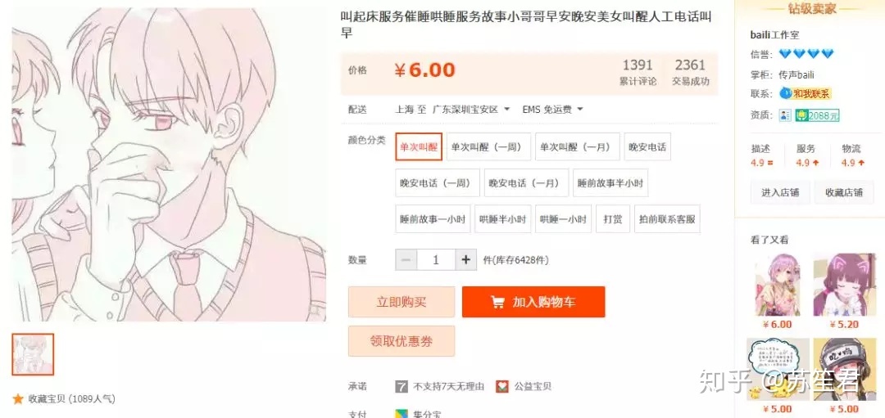
Task: Click the seller identity verification icon
Action: [x=785, y=115]
